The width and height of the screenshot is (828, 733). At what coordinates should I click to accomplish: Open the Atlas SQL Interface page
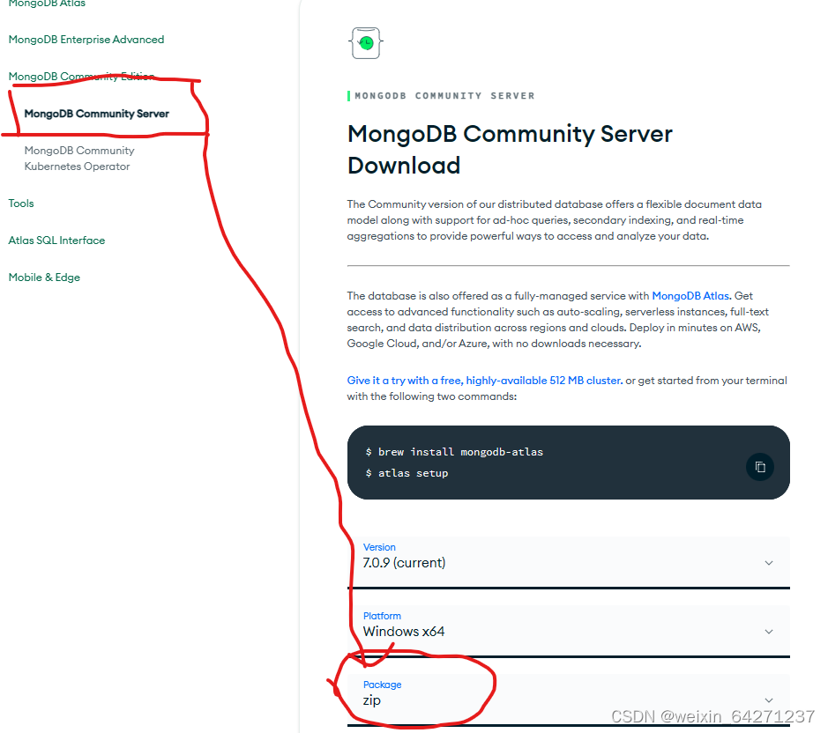tap(56, 240)
